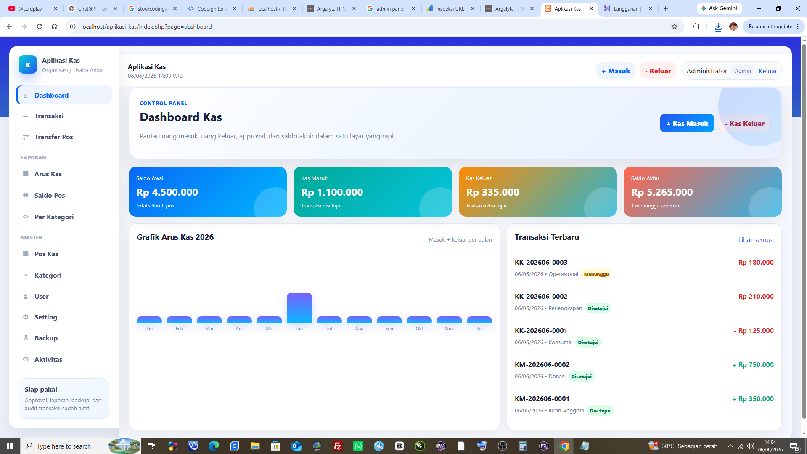Open Outlook from the taskbar

click(296, 446)
